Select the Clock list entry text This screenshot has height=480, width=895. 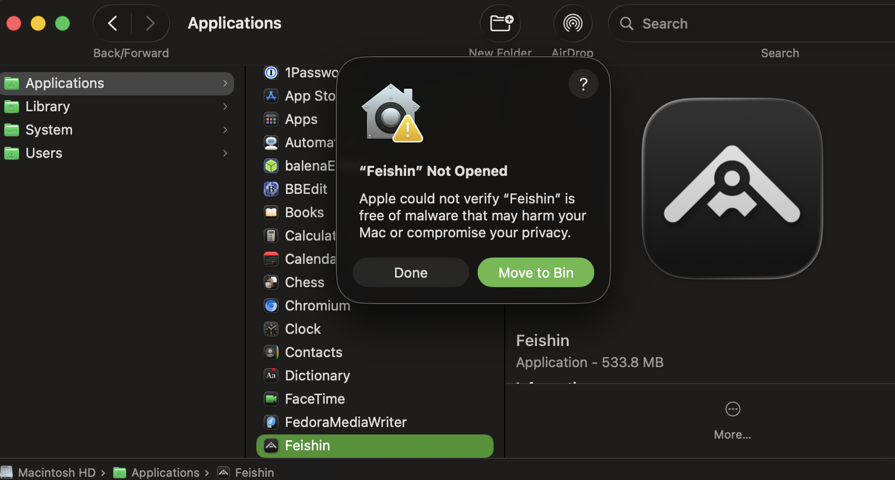point(303,329)
